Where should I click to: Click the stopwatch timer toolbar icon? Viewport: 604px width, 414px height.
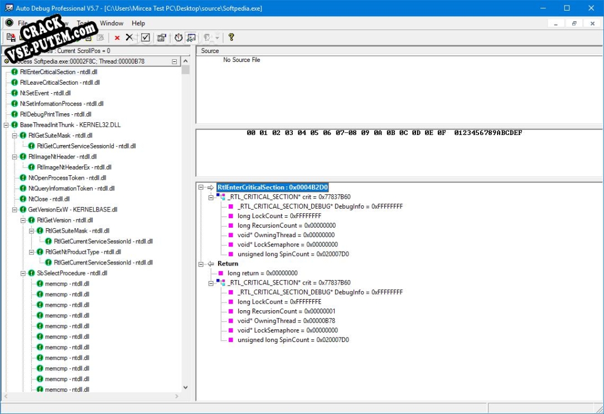coord(178,37)
